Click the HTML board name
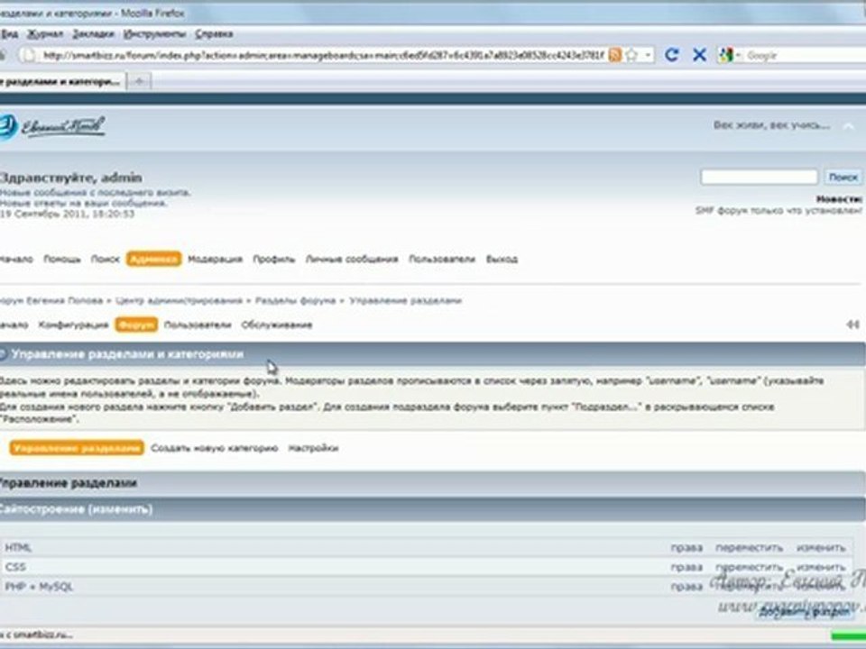Image resolution: width=866 pixels, height=649 pixels. click(x=18, y=547)
